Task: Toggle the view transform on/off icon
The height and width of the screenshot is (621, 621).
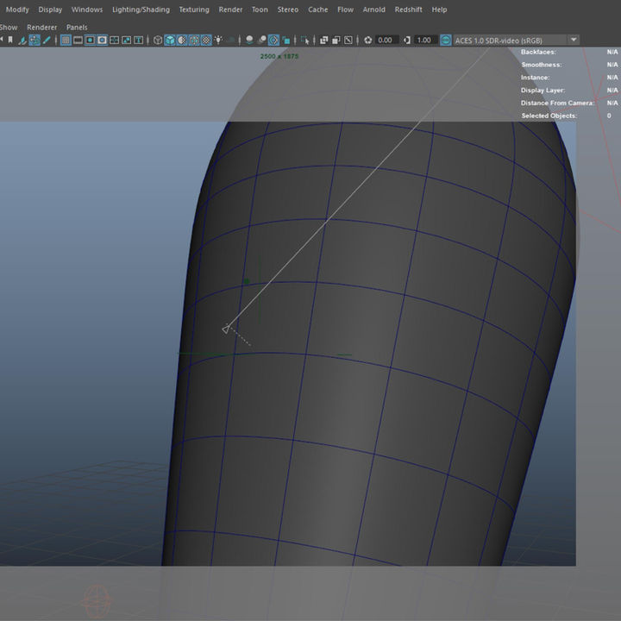Action: [x=446, y=40]
